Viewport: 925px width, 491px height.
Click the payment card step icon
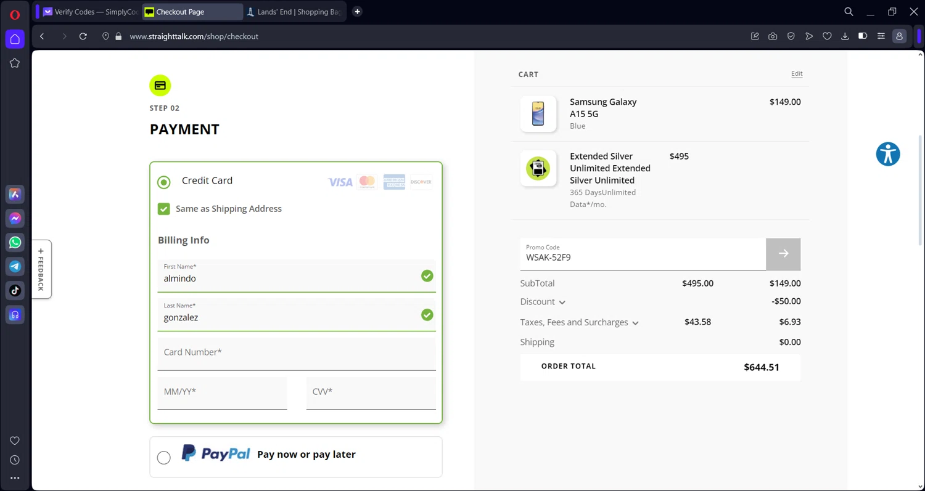160,86
